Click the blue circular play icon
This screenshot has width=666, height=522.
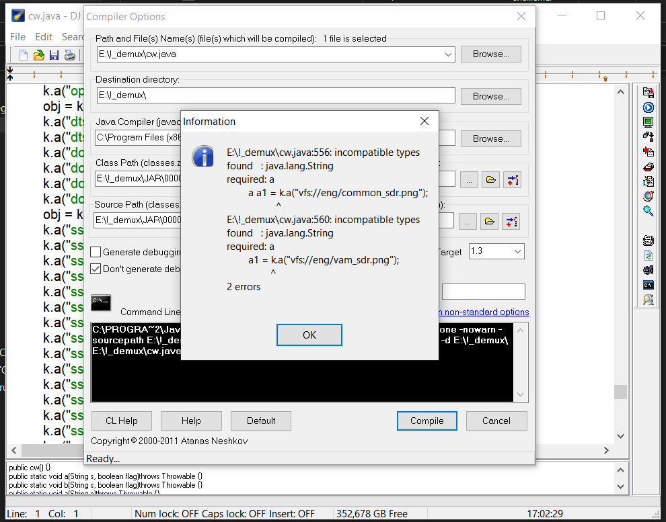tap(648, 107)
